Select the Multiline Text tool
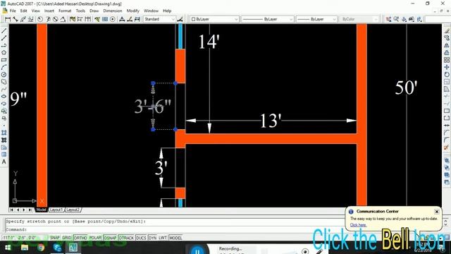This screenshot has width=451, height=254. 4,162
